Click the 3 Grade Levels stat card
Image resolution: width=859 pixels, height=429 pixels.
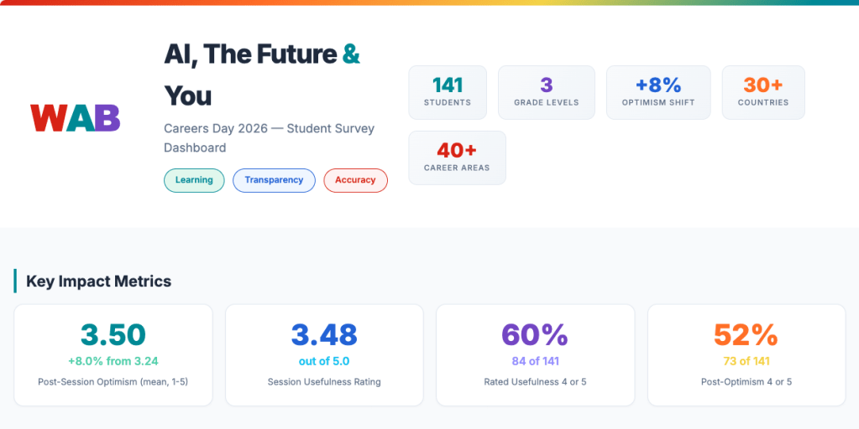546,92
